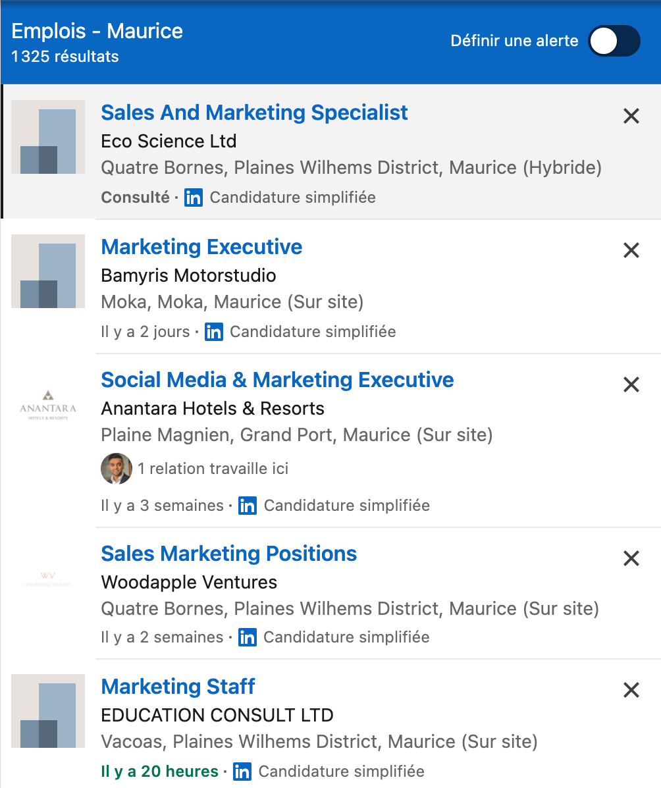This screenshot has width=661, height=788.
Task: Dismiss the Sales And Marketing Specialist job
Action: click(x=631, y=117)
